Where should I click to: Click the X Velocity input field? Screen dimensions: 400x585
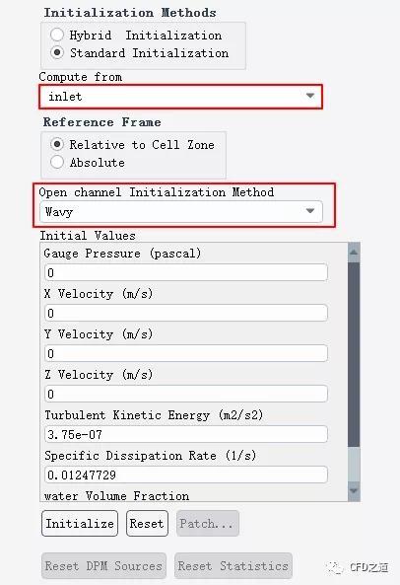(x=186, y=313)
